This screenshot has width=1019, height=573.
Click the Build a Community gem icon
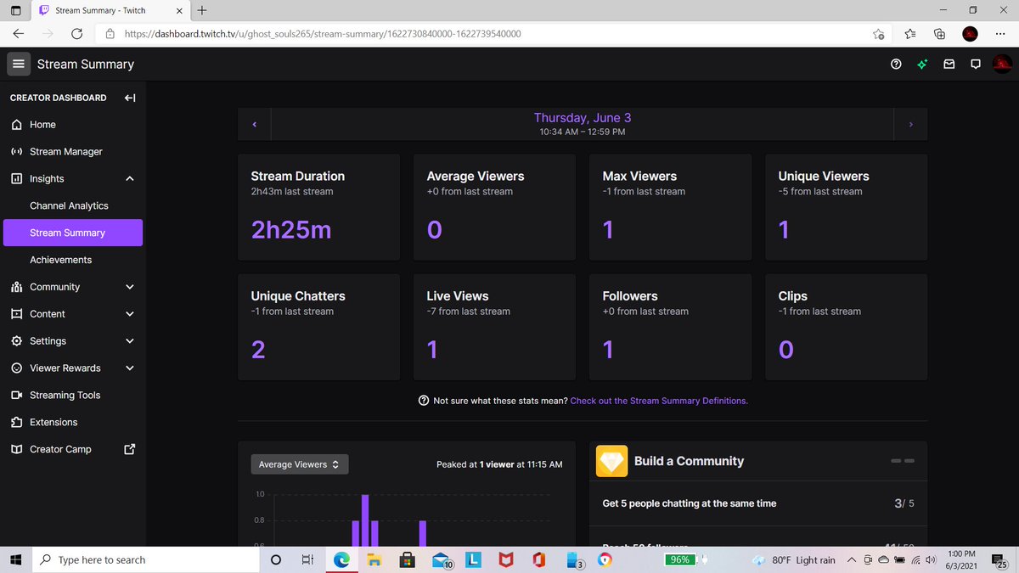611,461
